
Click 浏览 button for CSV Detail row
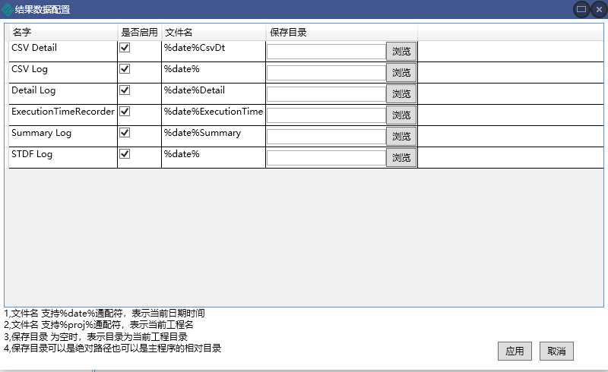coord(401,51)
